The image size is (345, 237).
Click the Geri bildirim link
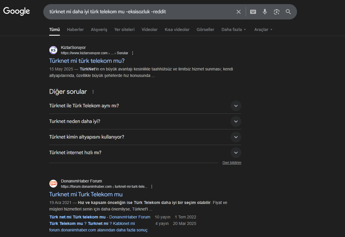[x=232, y=163]
